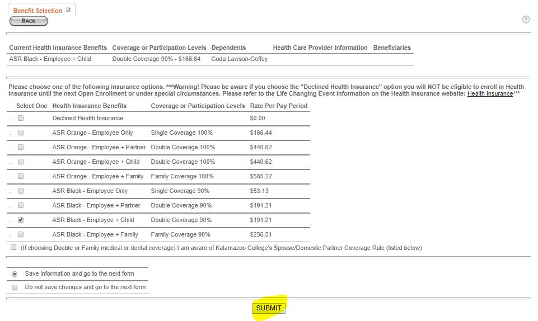This screenshot has height=321, width=538.
Task: Click the Single Coverage 100% cell
Action: [182, 133]
